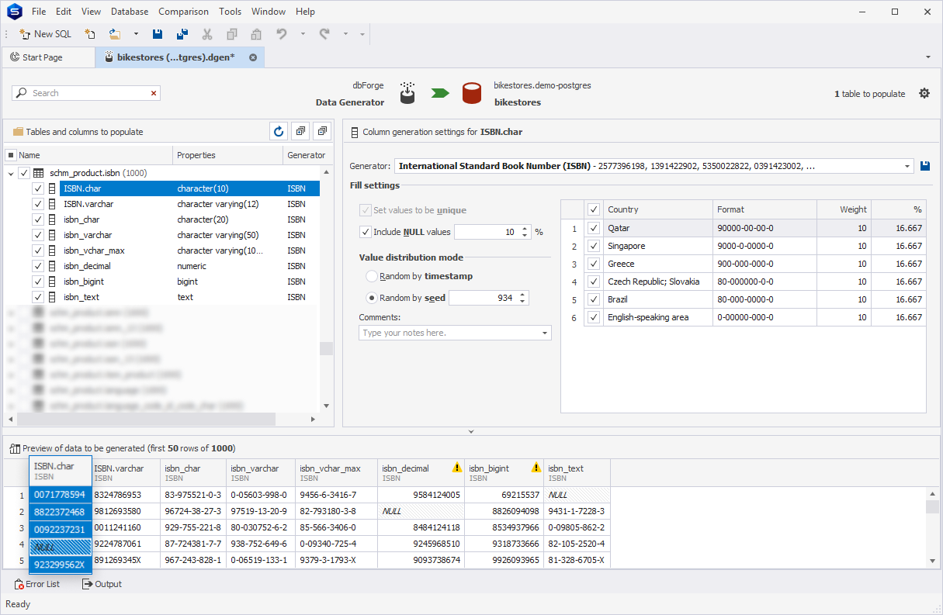Click the Refresh tables icon
The height and width of the screenshot is (615, 943).
279,132
